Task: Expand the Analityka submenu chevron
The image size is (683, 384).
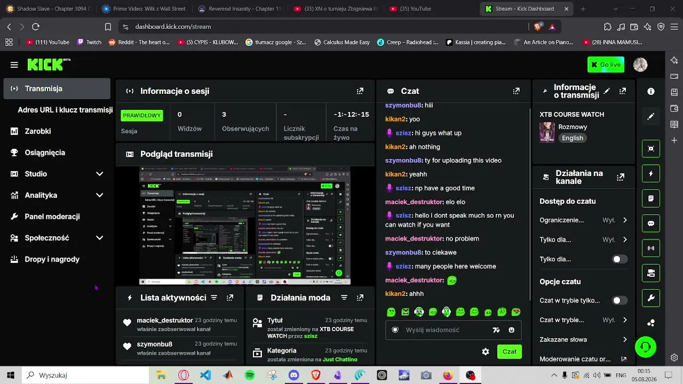Action: 99,195
